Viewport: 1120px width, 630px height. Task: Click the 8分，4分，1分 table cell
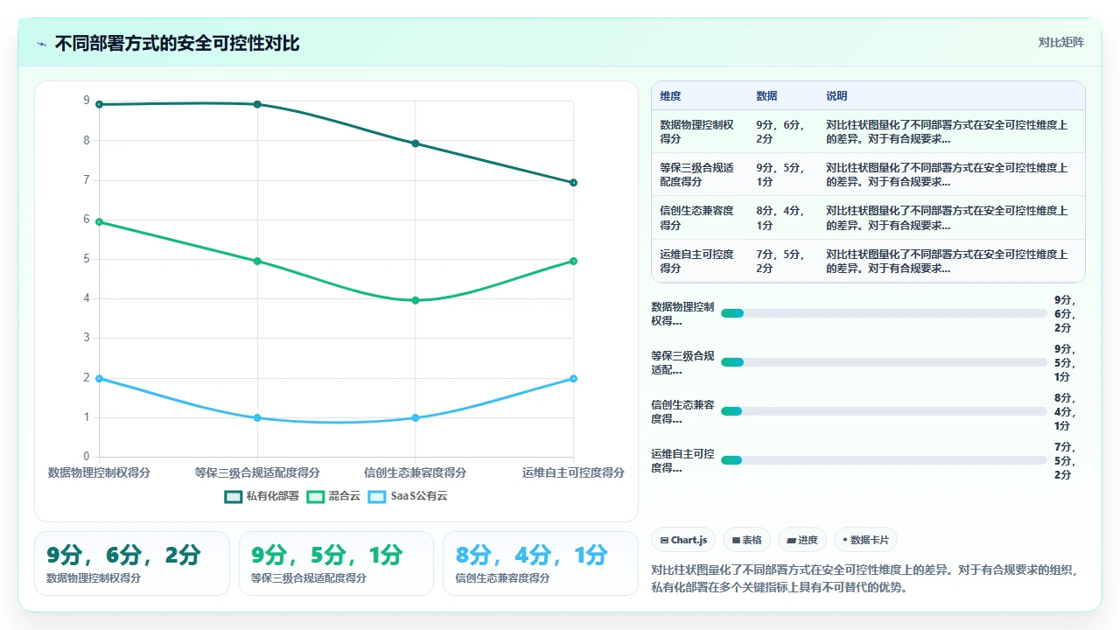pos(781,218)
